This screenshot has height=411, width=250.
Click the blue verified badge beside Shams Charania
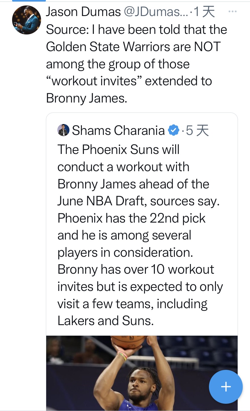pyautogui.click(x=173, y=130)
